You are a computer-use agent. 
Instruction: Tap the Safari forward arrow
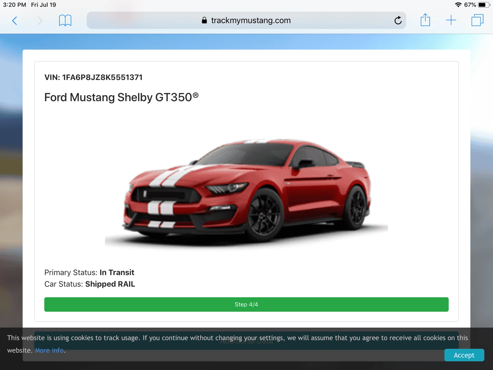coord(40,21)
